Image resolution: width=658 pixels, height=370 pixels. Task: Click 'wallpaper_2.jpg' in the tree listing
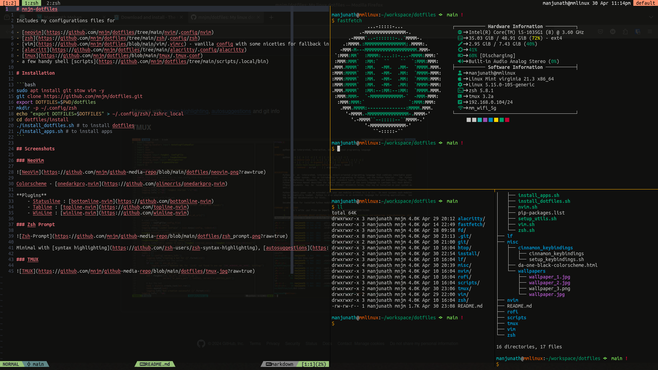[x=550, y=283]
